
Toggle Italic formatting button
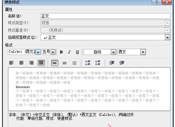pyautogui.click(x=69, y=52)
